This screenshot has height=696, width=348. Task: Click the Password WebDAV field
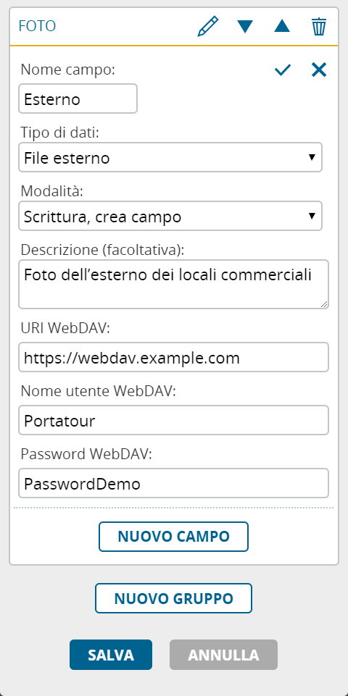click(173, 483)
